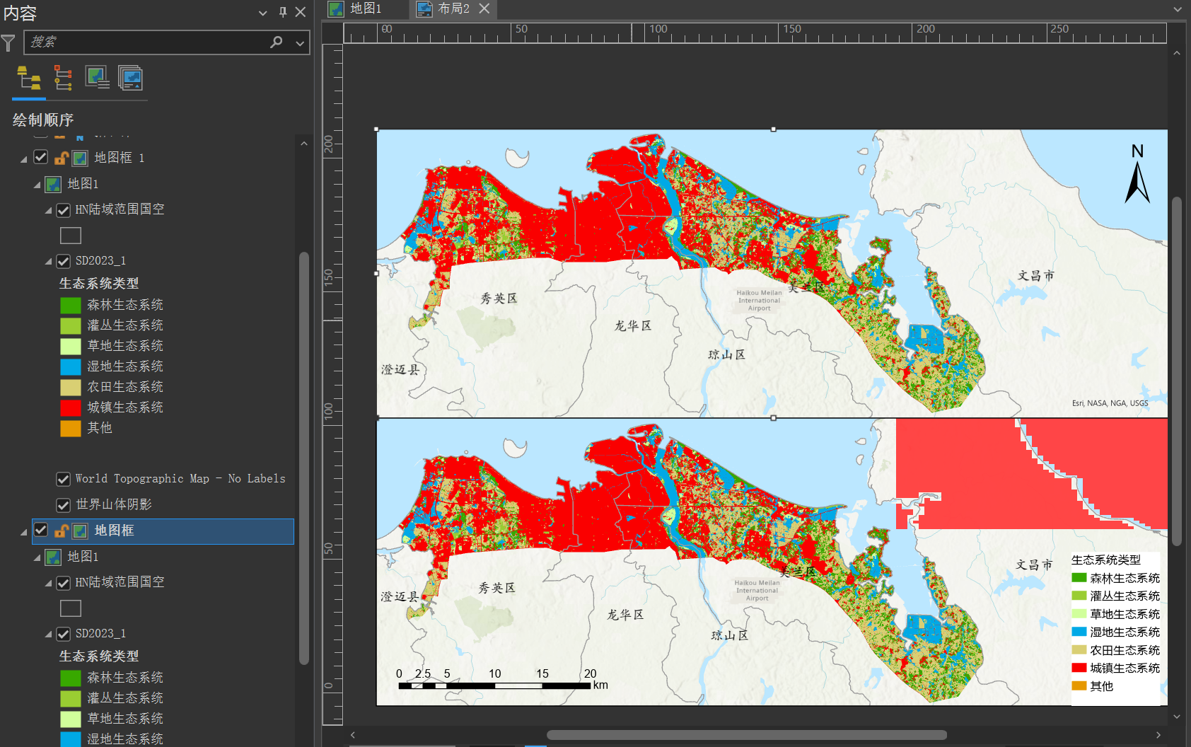Click the red 城镇生态系统 symbol swatch
This screenshot has width=1191, height=747.
tap(70, 407)
